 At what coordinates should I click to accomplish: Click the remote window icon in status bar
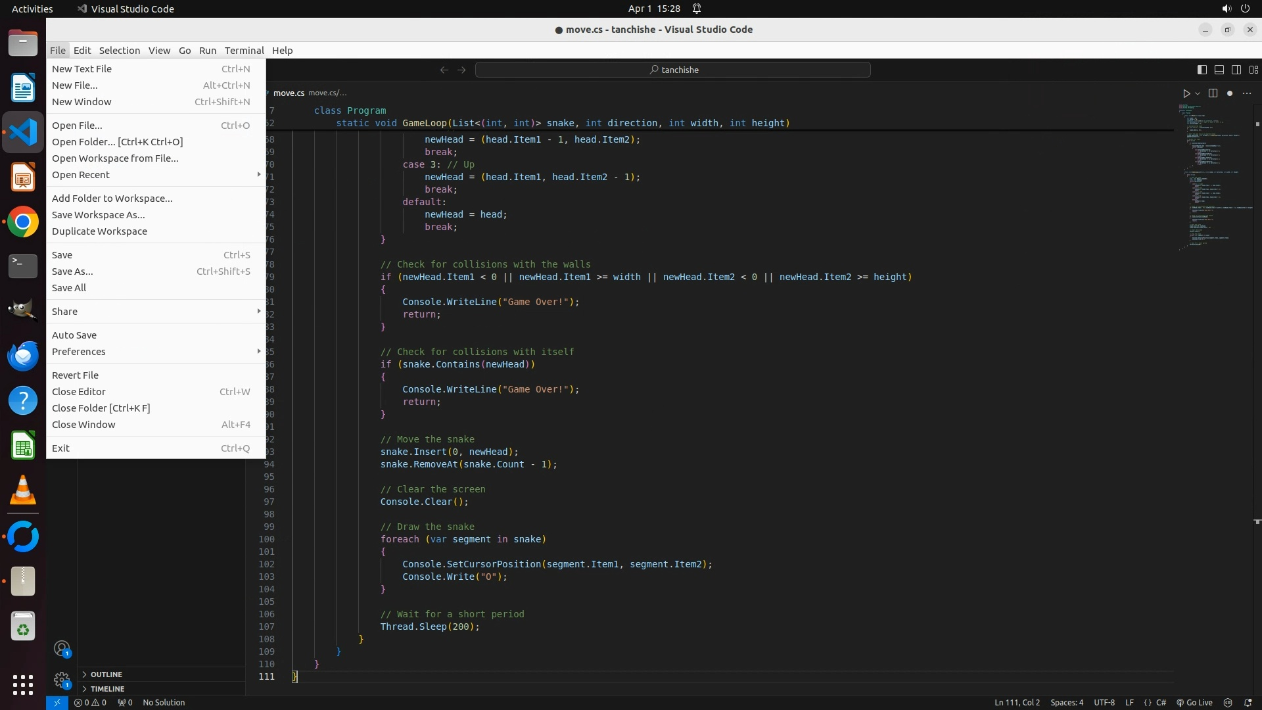pyautogui.click(x=57, y=702)
